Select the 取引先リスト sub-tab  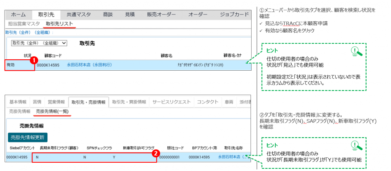60,24
